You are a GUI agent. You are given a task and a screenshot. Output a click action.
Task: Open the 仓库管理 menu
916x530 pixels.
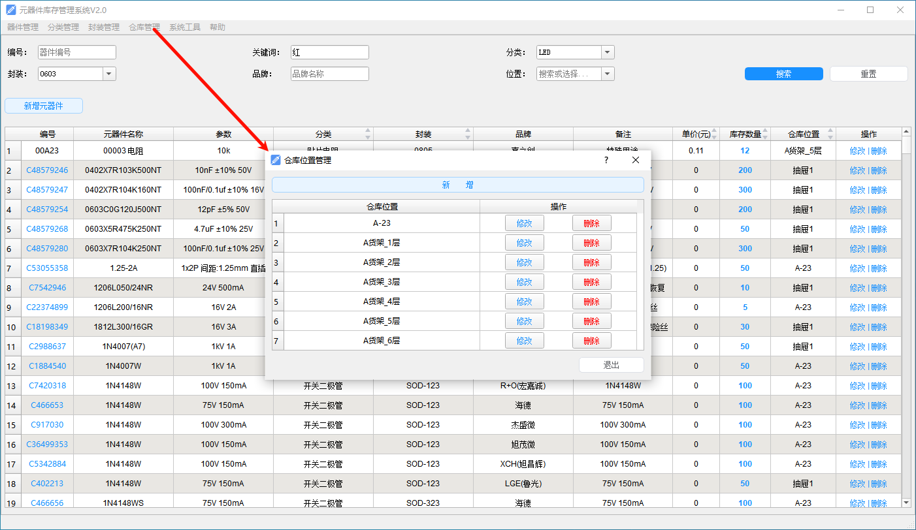click(144, 27)
